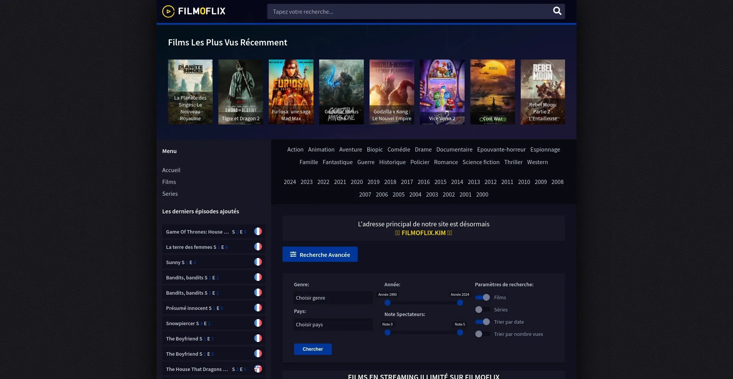
Task: Open Accueil in the side menu
Action: pos(171,170)
